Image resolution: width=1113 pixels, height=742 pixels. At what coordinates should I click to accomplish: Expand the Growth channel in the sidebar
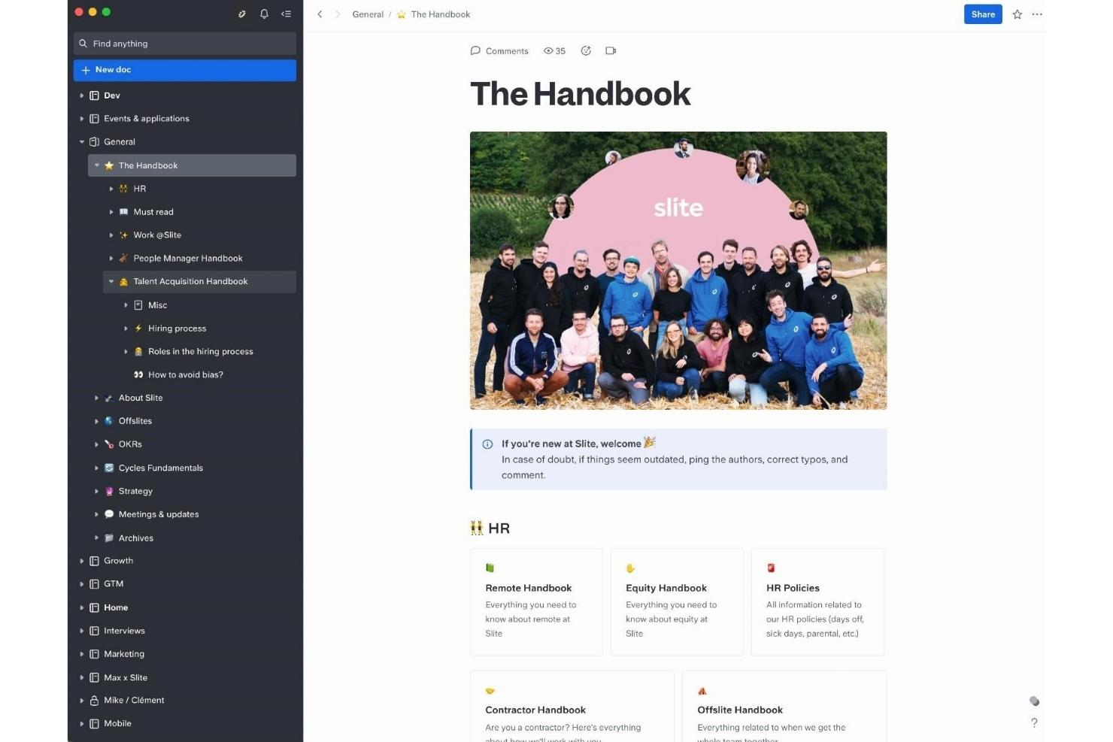tap(82, 560)
